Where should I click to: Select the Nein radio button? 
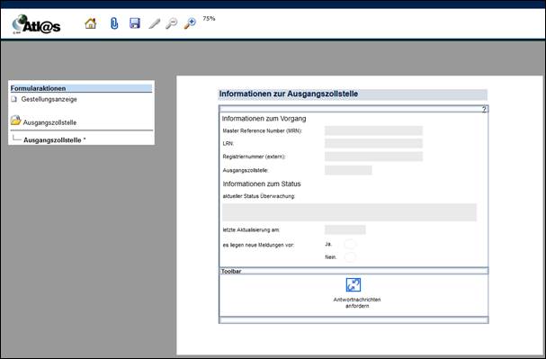tap(350, 257)
